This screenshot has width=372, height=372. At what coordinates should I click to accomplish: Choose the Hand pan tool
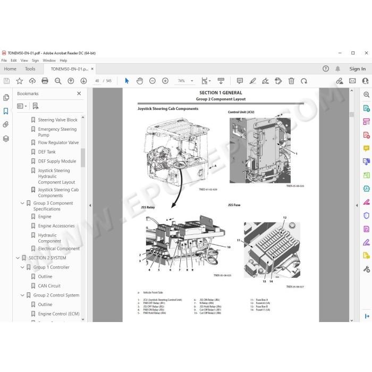[140, 81]
